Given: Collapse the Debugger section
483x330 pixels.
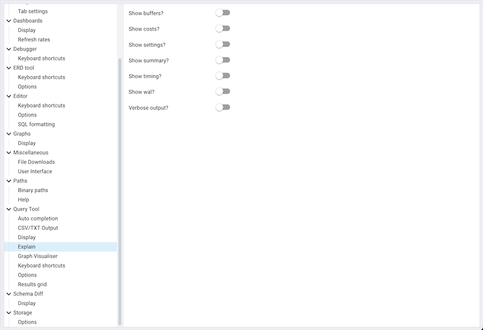Looking at the screenshot, I should click(x=8, y=49).
